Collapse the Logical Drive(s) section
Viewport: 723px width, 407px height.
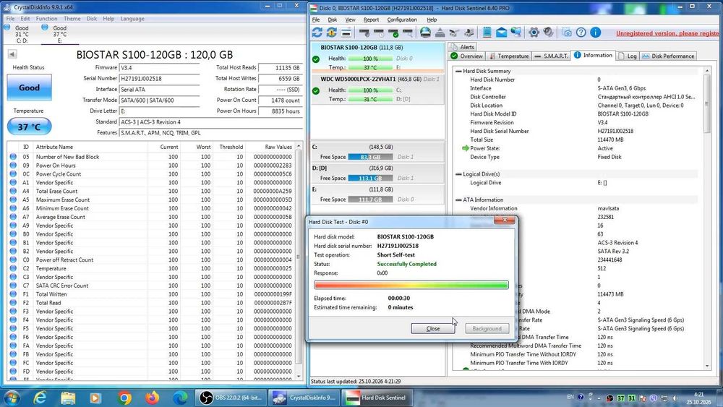point(458,174)
